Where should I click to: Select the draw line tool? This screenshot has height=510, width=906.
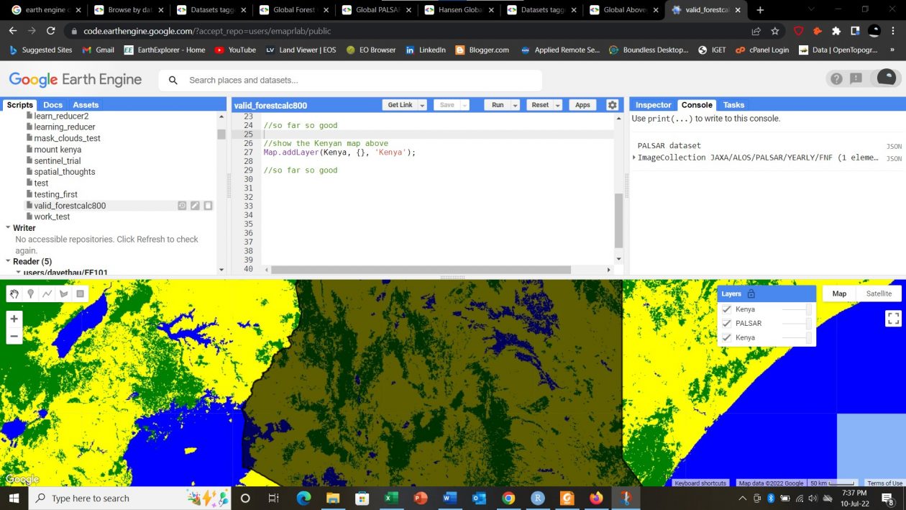pyautogui.click(x=47, y=293)
